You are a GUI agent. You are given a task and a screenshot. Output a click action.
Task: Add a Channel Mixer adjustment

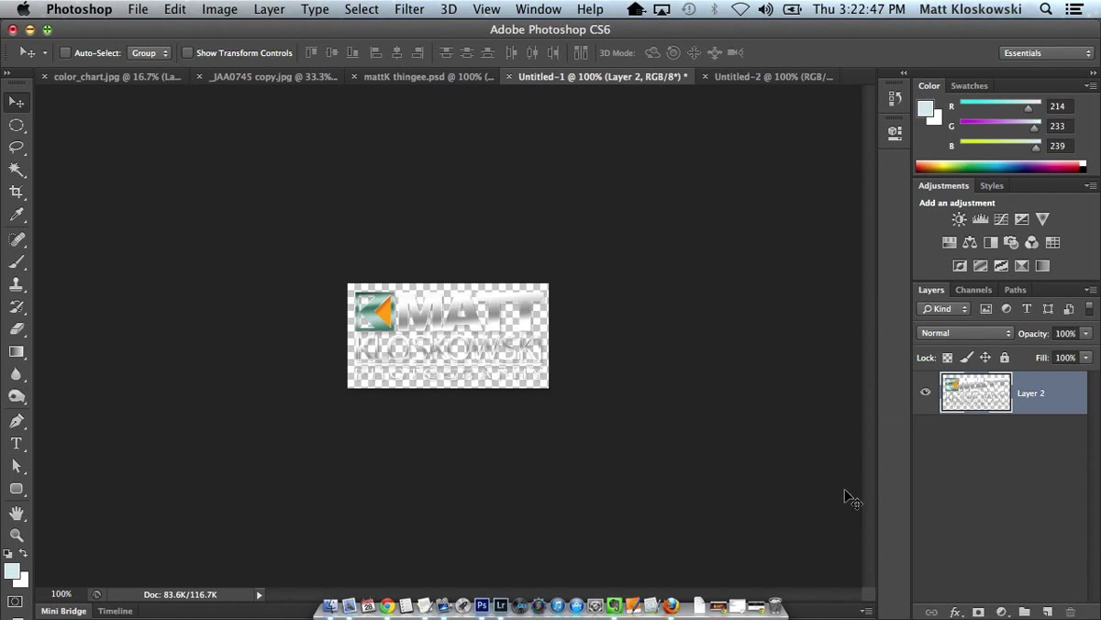tap(1032, 243)
